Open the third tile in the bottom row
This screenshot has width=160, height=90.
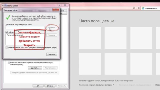coord(141,64)
